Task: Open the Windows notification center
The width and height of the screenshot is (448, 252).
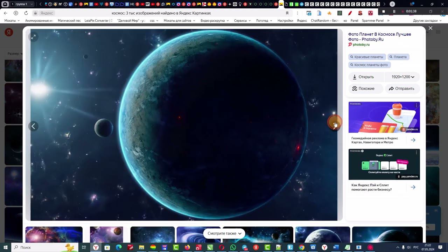Action: coord(441,247)
